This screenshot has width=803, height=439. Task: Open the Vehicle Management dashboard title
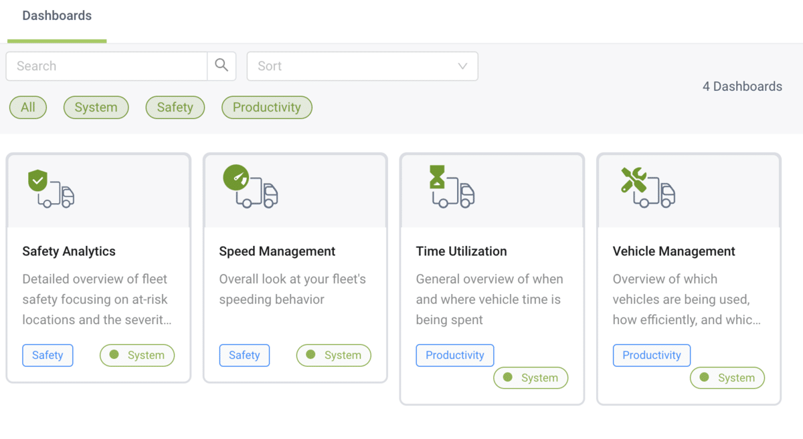[x=674, y=251]
